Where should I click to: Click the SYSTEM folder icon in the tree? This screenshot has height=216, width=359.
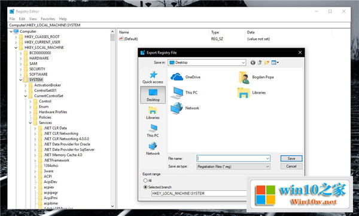26,80
